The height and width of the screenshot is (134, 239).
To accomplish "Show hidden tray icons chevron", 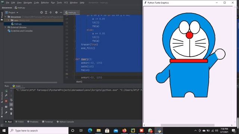I will point(195,131).
